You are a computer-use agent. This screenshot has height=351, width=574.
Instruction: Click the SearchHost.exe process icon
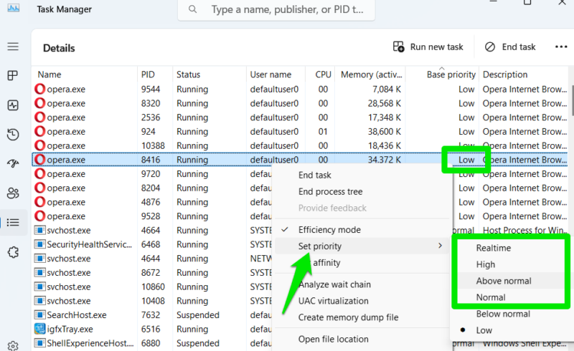tap(39, 314)
